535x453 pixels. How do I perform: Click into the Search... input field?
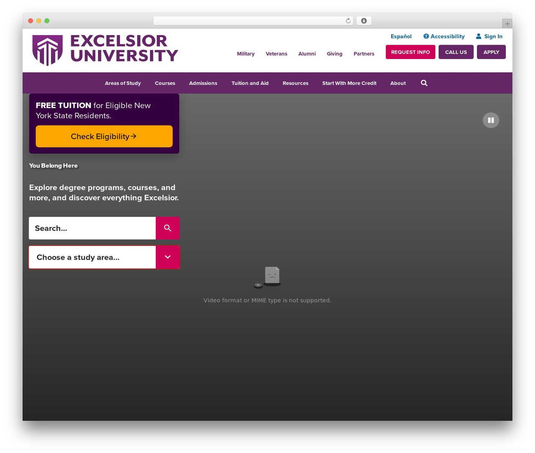tap(92, 228)
